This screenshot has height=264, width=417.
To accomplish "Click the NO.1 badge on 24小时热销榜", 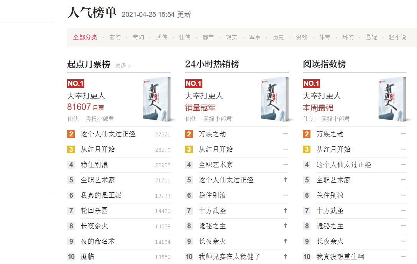I will click(x=194, y=84).
